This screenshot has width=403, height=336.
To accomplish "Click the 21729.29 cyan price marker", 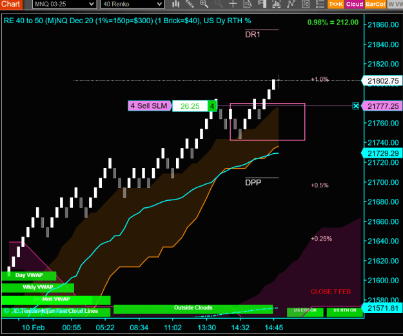I will tap(382, 153).
